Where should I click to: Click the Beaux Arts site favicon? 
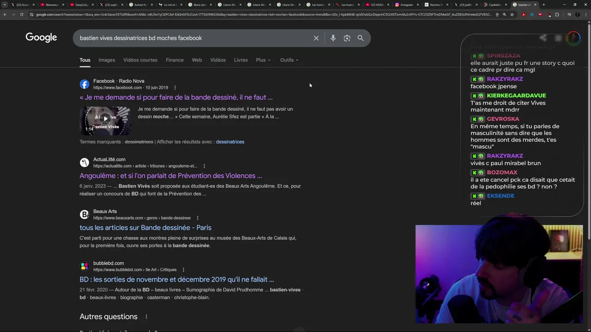coord(84,214)
